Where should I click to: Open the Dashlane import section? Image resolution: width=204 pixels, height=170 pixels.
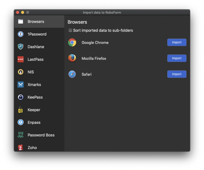[39, 47]
